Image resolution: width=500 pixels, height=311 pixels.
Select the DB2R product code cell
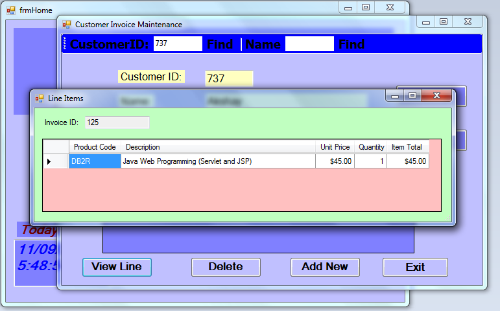coord(95,161)
